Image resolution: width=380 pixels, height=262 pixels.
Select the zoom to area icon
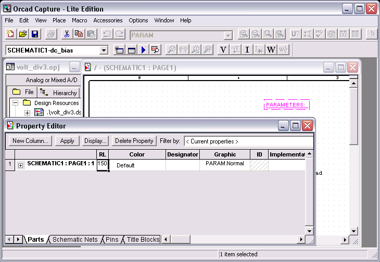(268, 34)
